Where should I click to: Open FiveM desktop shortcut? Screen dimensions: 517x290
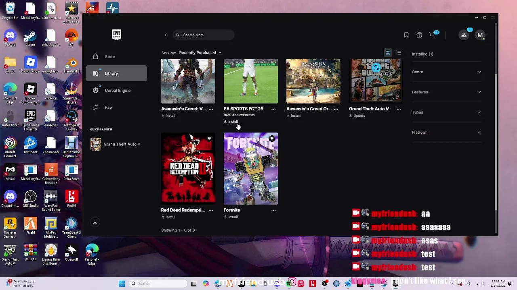click(x=30, y=226)
